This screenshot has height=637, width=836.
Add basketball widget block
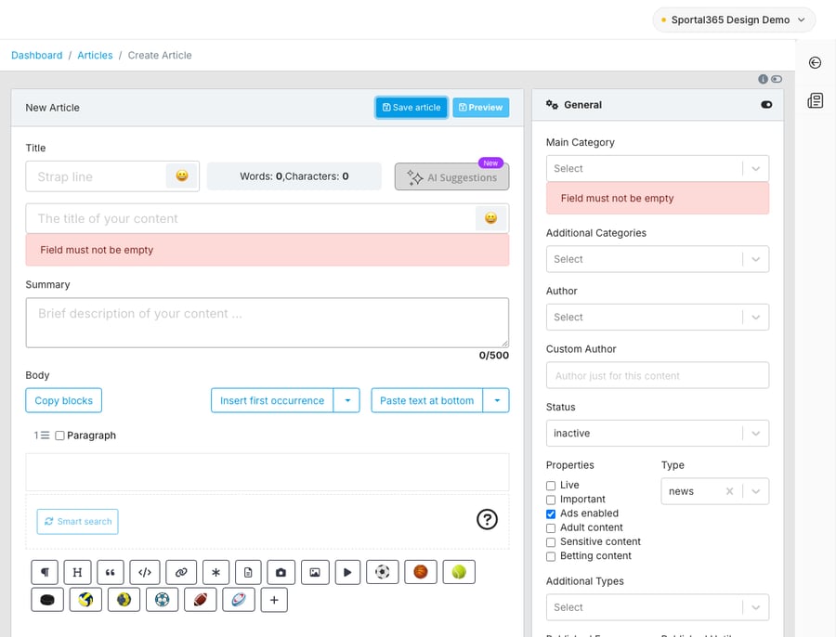point(421,572)
